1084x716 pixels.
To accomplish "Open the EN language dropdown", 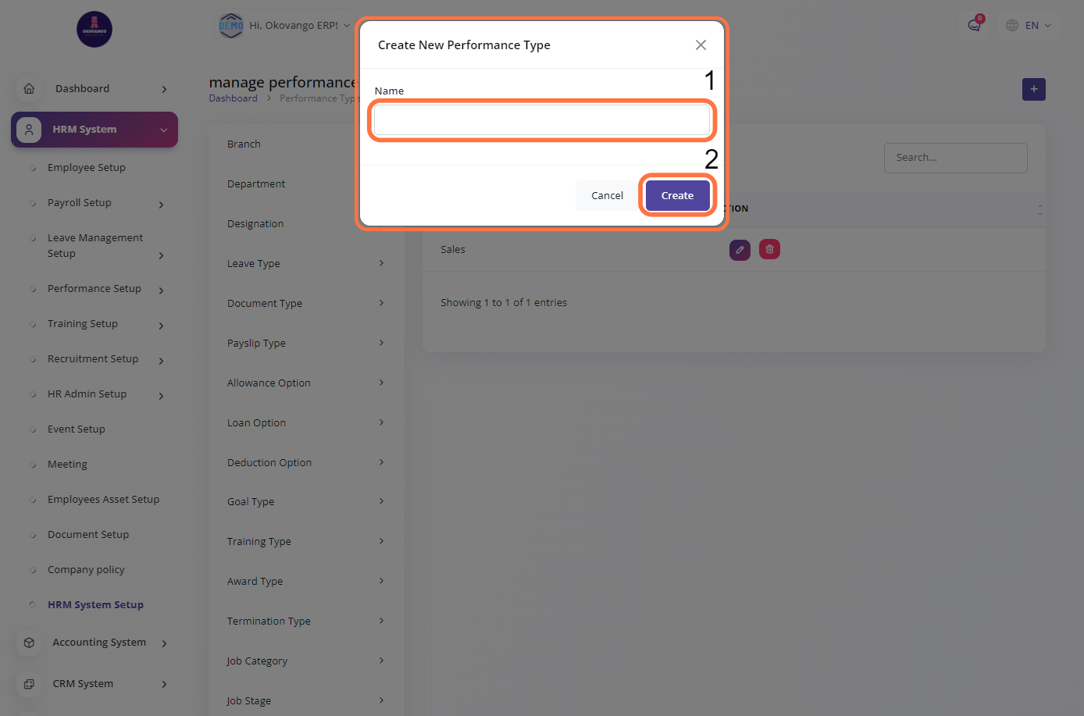I will click(1028, 25).
